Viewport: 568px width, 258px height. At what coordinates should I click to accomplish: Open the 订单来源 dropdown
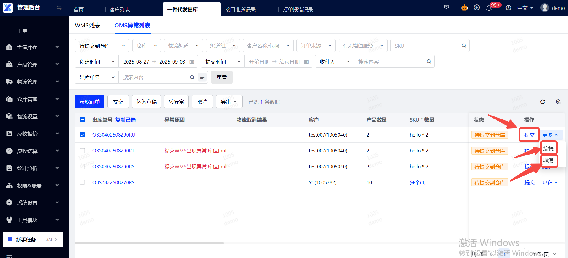[316, 46]
